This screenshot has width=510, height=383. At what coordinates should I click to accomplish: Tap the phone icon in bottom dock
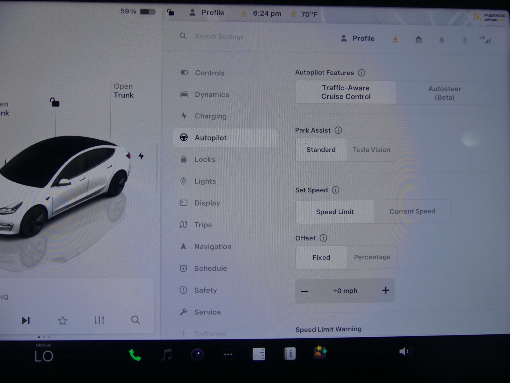135,355
